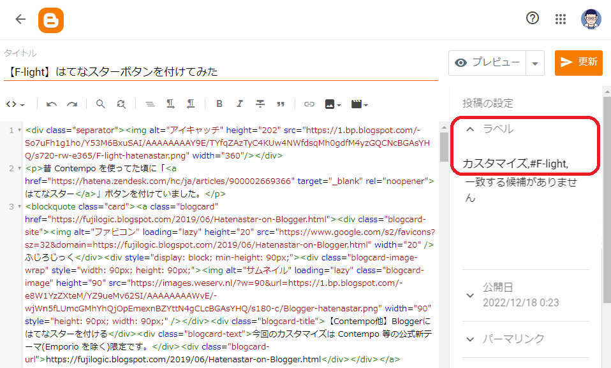Click the プレビュー preview button

click(487, 62)
